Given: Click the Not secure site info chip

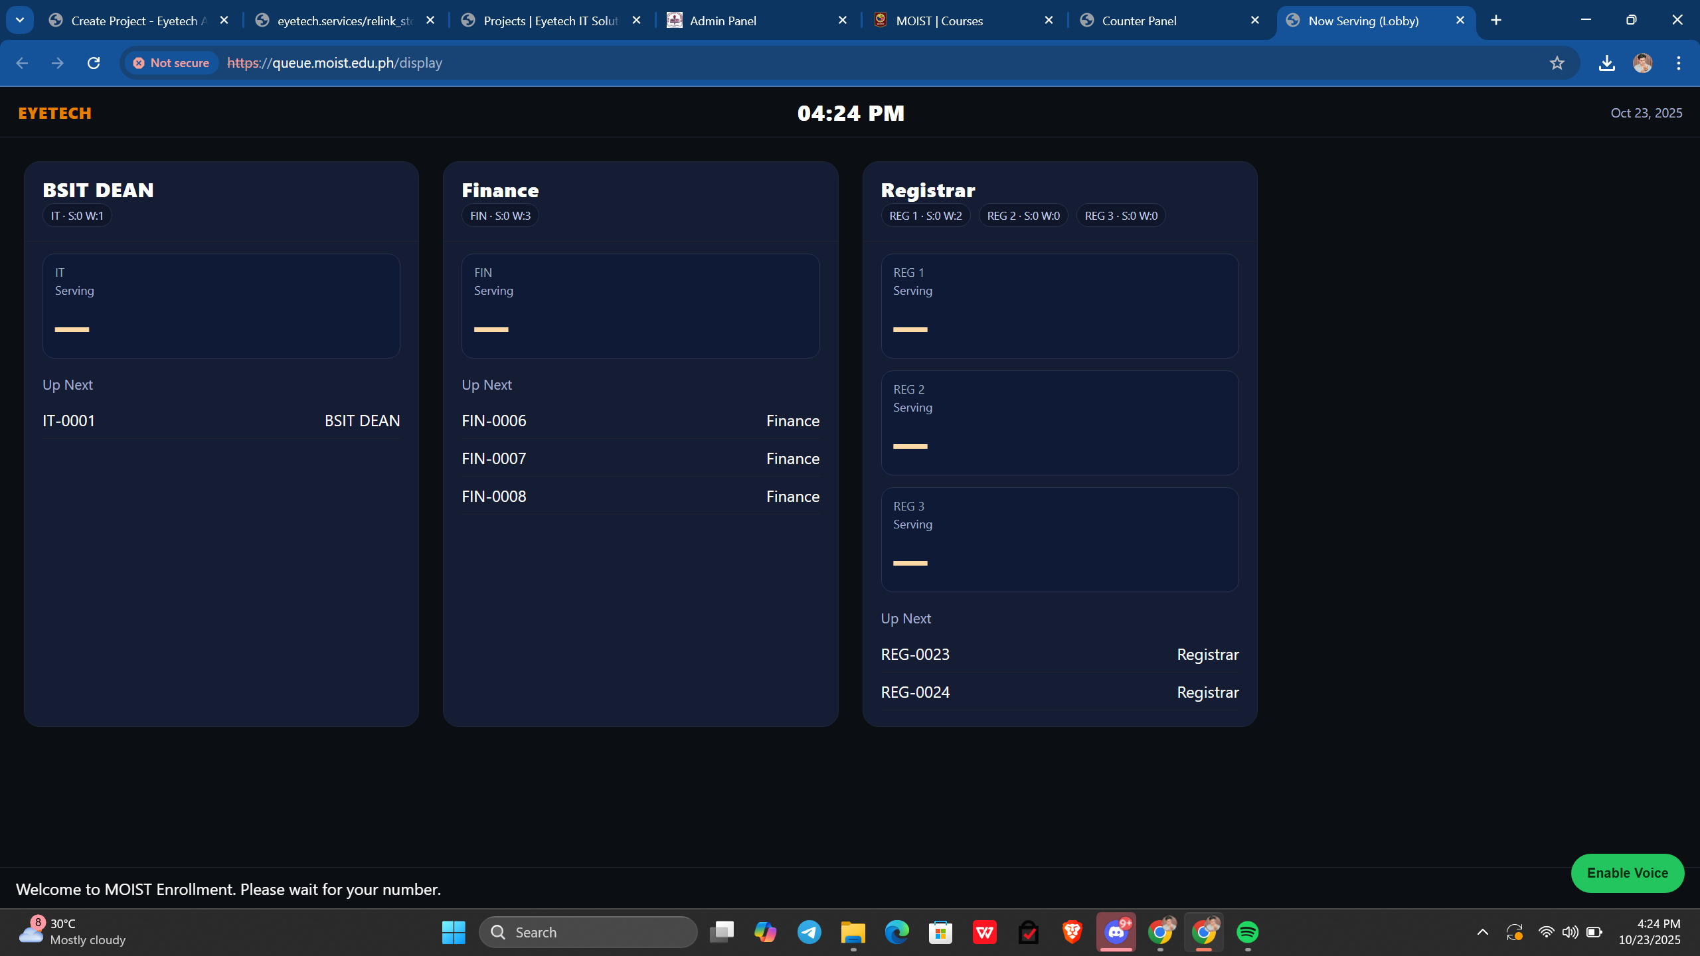Looking at the screenshot, I should click(171, 63).
